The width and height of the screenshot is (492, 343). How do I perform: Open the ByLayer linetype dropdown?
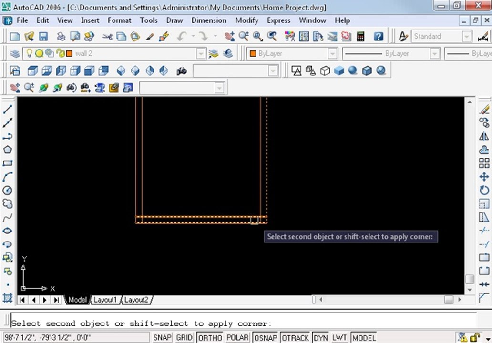pos(434,54)
